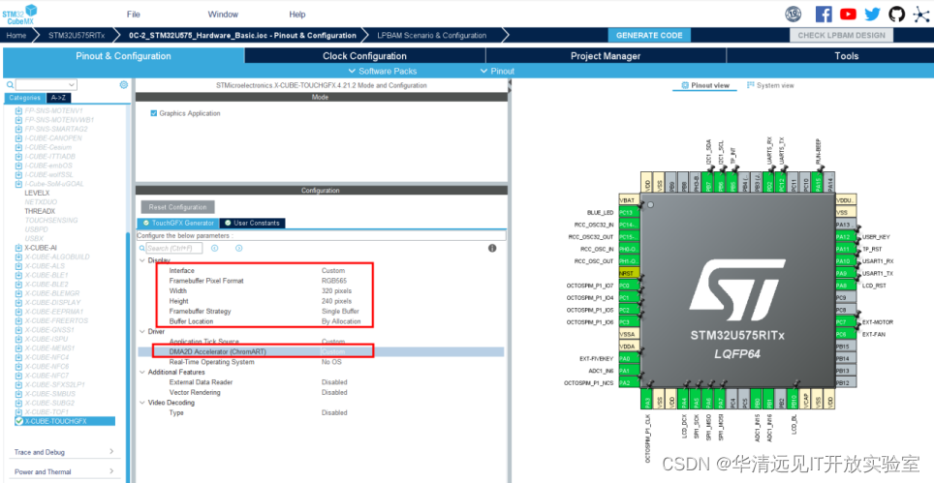
Task: Expand the Power and Thermal category
Action: pos(64,471)
